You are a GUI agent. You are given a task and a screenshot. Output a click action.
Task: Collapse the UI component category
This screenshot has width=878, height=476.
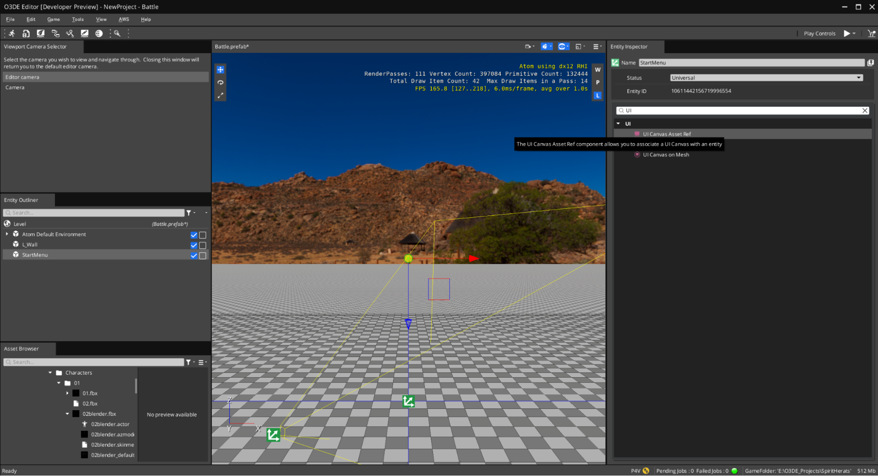click(618, 124)
